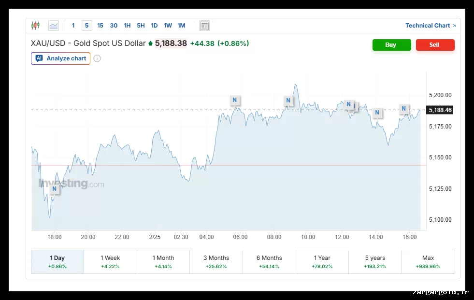Switch to candlestick chart type
This screenshot has width=474, height=300.
point(36,26)
